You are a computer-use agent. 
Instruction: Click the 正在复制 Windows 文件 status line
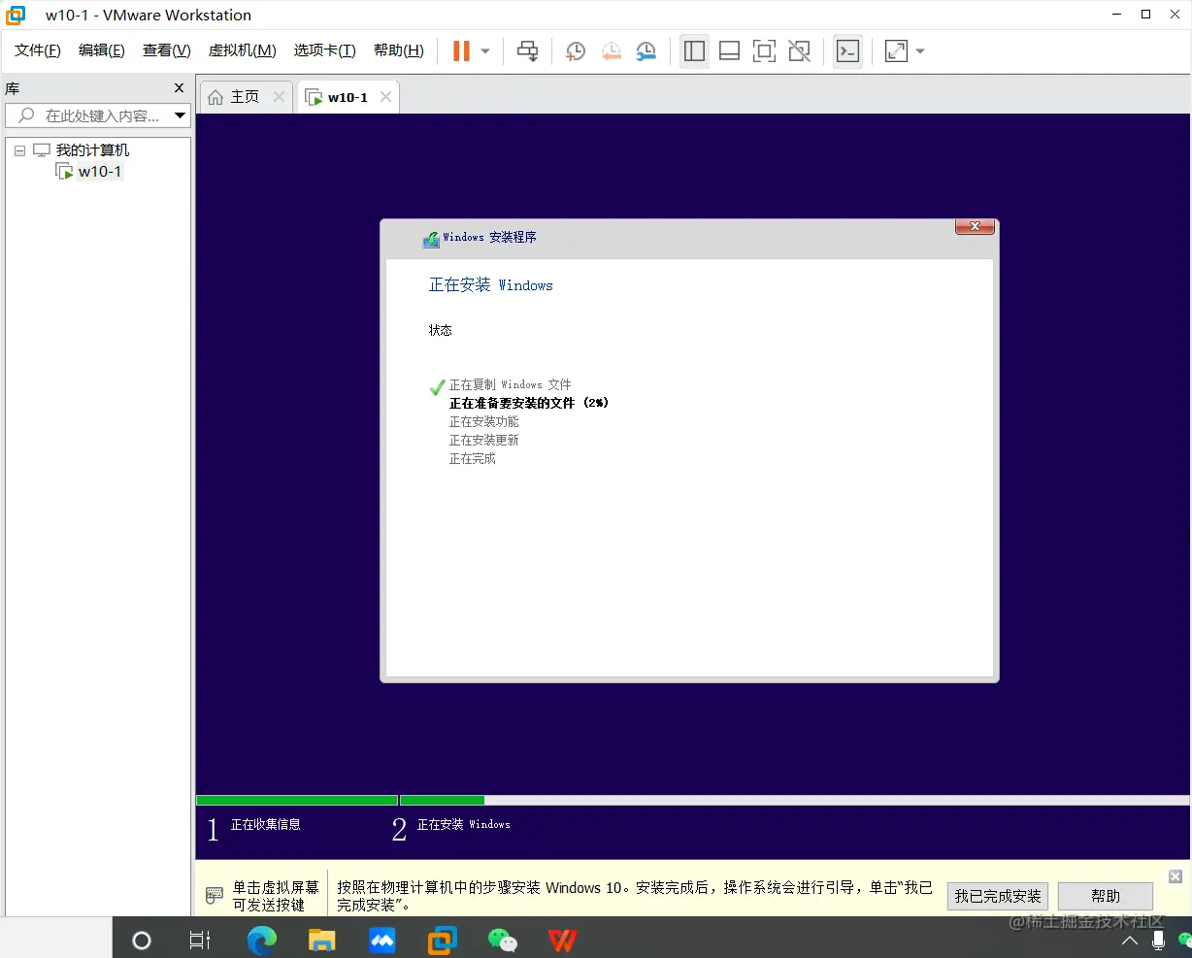click(510, 384)
